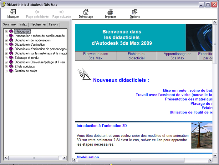Click the content pane horizontal scrollbar thumb
Image resolution: width=219 pixels, height=165 pixels.
pyautogui.click(x=131, y=160)
